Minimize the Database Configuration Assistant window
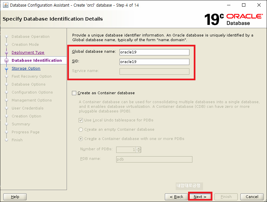Screen dimensions: 267x202 (x=229, y=5)
